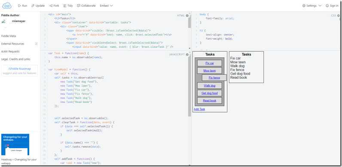This screenshot has height=167, width=342.
Task: Click Sign in
Action: (332, 6)
